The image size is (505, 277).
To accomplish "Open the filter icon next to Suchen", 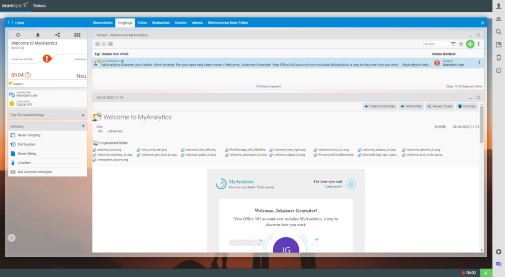I will click(x=453, y=44).
